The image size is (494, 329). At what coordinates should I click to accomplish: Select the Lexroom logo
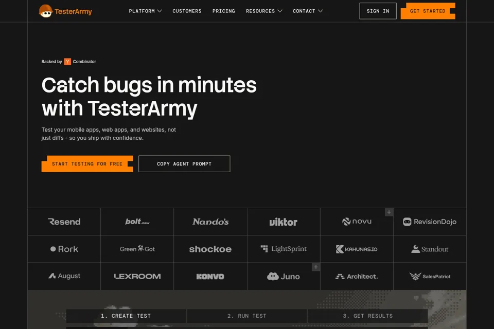pyautogui.click(x=137, y=277)
